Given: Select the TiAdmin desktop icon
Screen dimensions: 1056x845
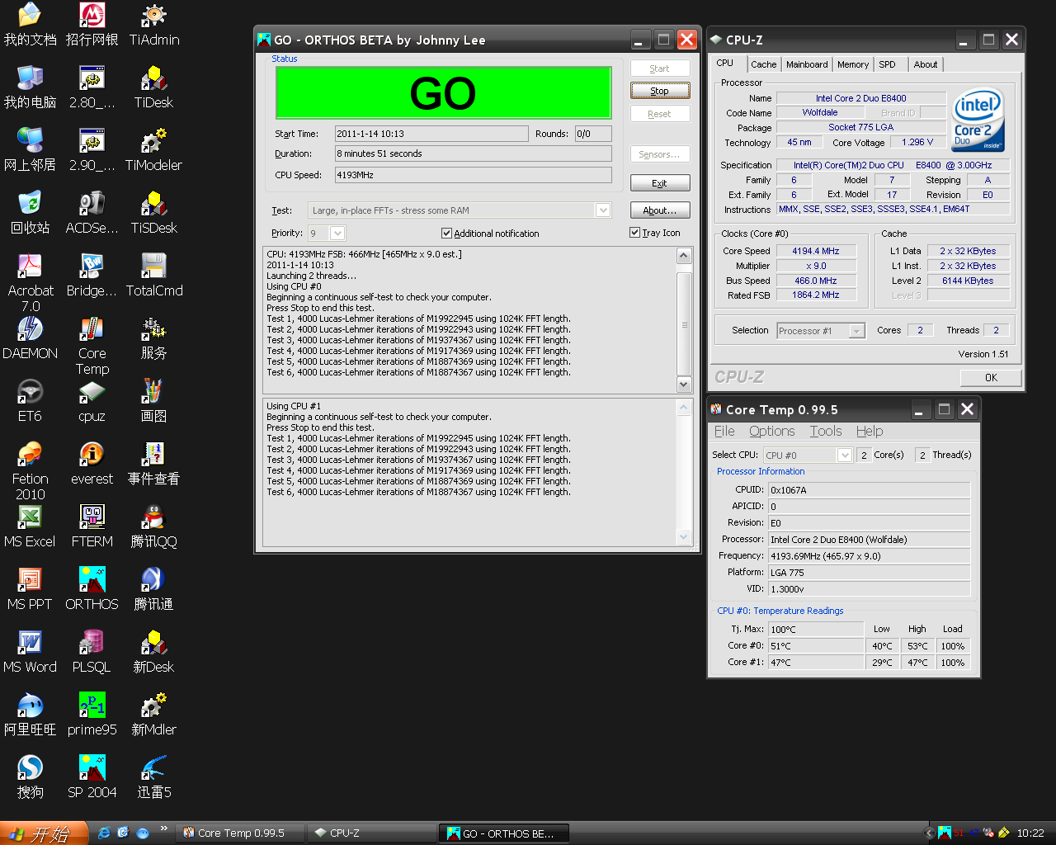Looking at the screenshot, I should coord(154,24).
